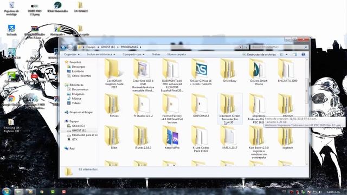
Task: Open the Dr1ver G3nius 16 folder
Action: click(201, 73)
